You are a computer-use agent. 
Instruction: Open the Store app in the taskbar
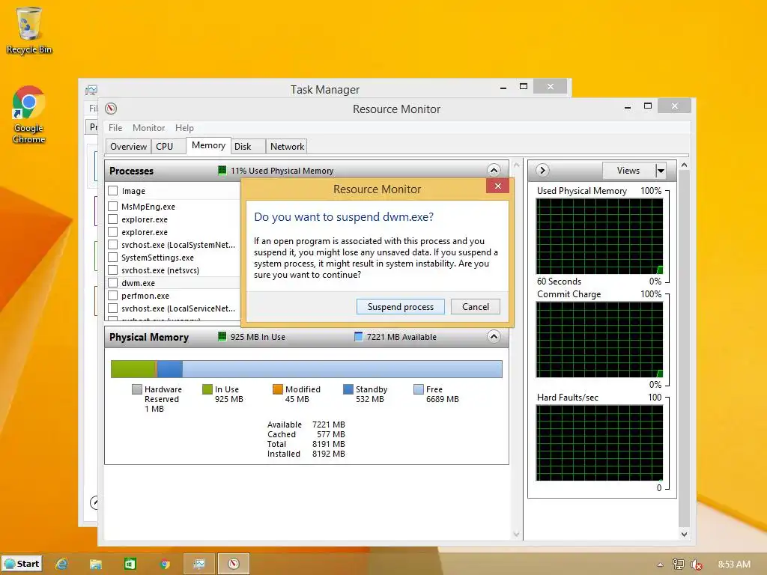130,564
